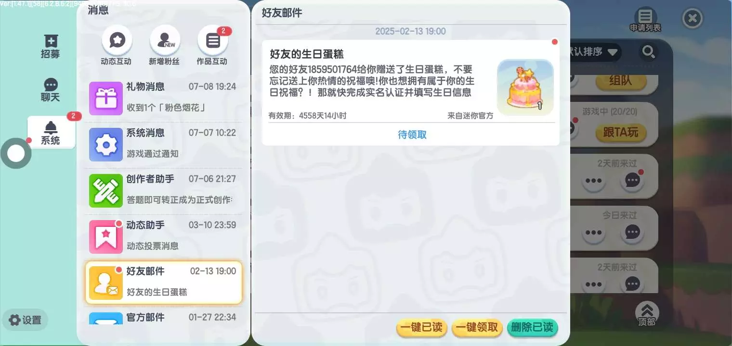Open the 招募 recruit sidebar icon

(51, 47)
